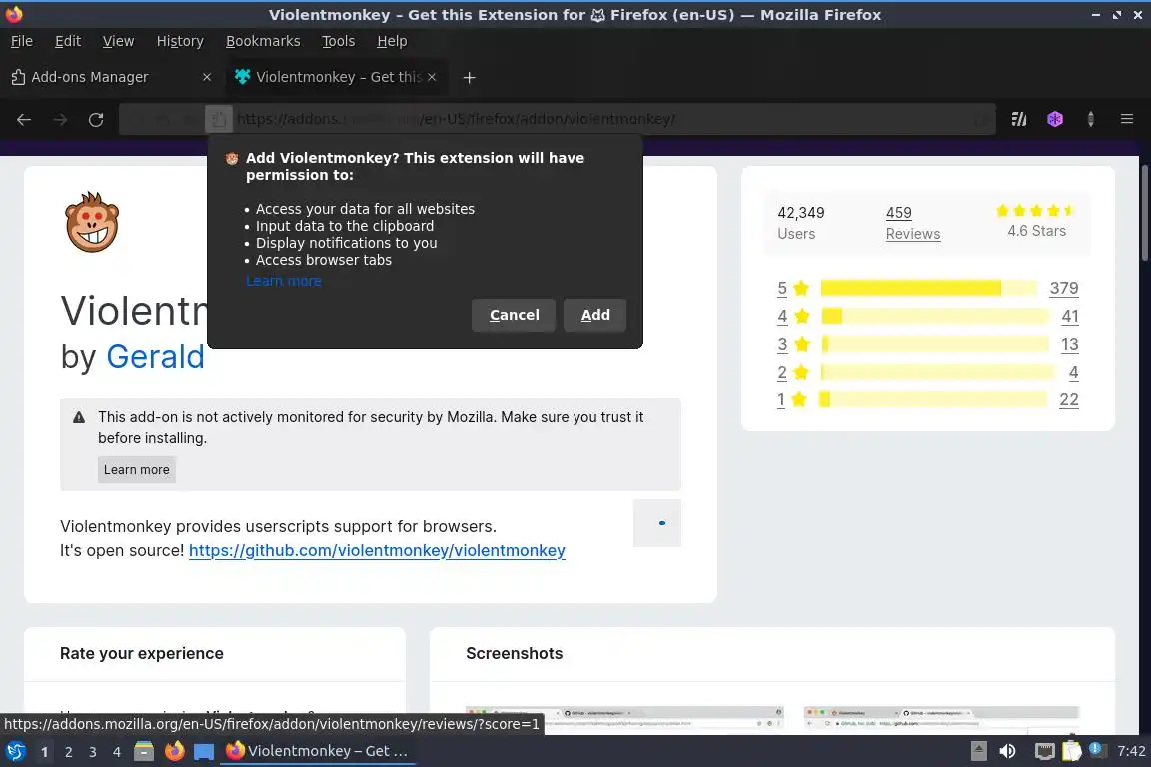Open the application launcher in taskbar
The height and width of the screenshot is (767, 1151).
pyautogui.click(x=15, y=751)
